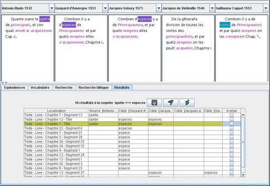
Task: Select row 'Chapitre 22 - Segment 4'
Action: pyautogui.click(x=53, y=128)
